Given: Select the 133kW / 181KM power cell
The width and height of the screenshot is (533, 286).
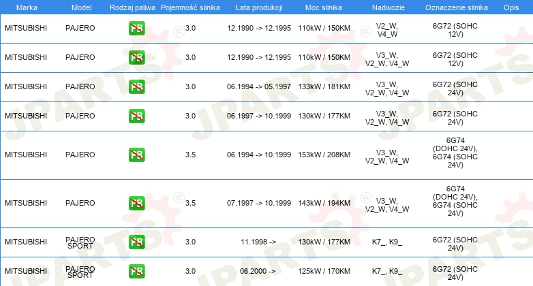Looking at the screenshot, I should 324,86.
